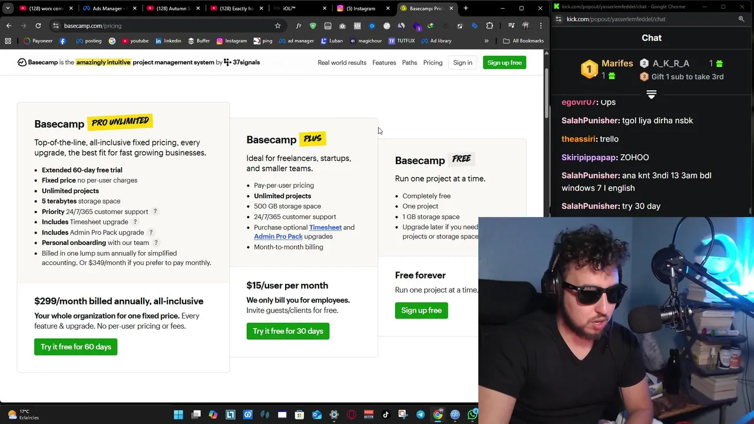Open Snipping Tool from the taskbar
This screenshot has height=424, width=754.
[403, 415]
